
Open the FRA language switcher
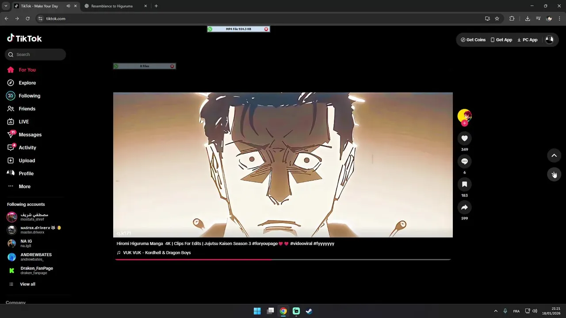tap(516, 311)
